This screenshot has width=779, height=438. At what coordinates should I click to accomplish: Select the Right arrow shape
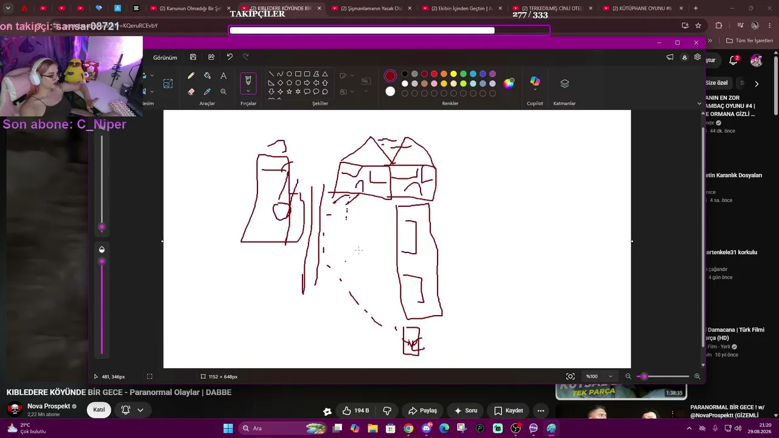(x=307, y=83)
